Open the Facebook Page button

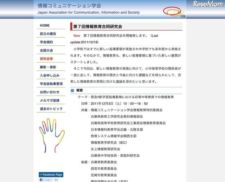51,175
